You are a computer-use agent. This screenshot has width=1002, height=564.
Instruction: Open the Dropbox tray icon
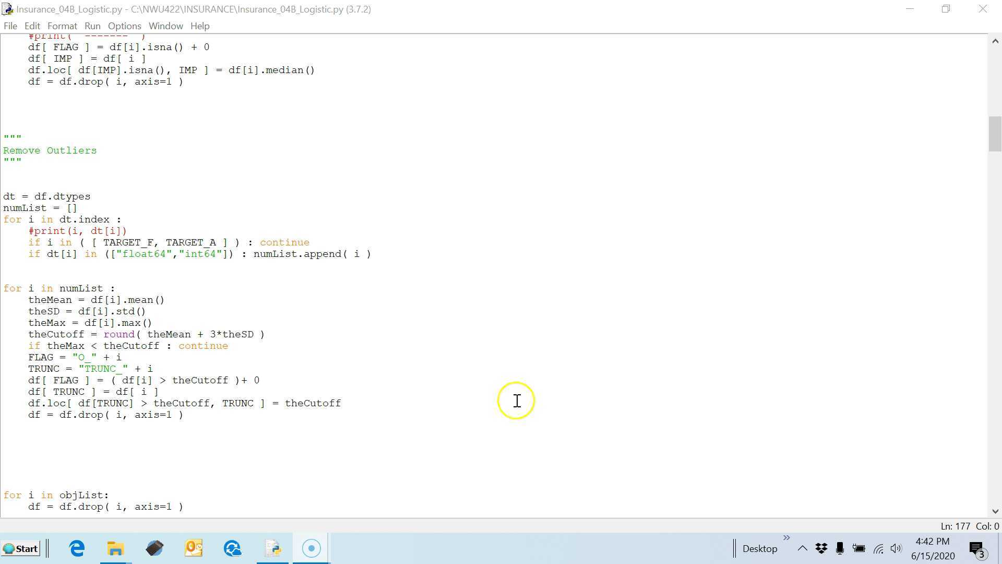tap(821, 548)
